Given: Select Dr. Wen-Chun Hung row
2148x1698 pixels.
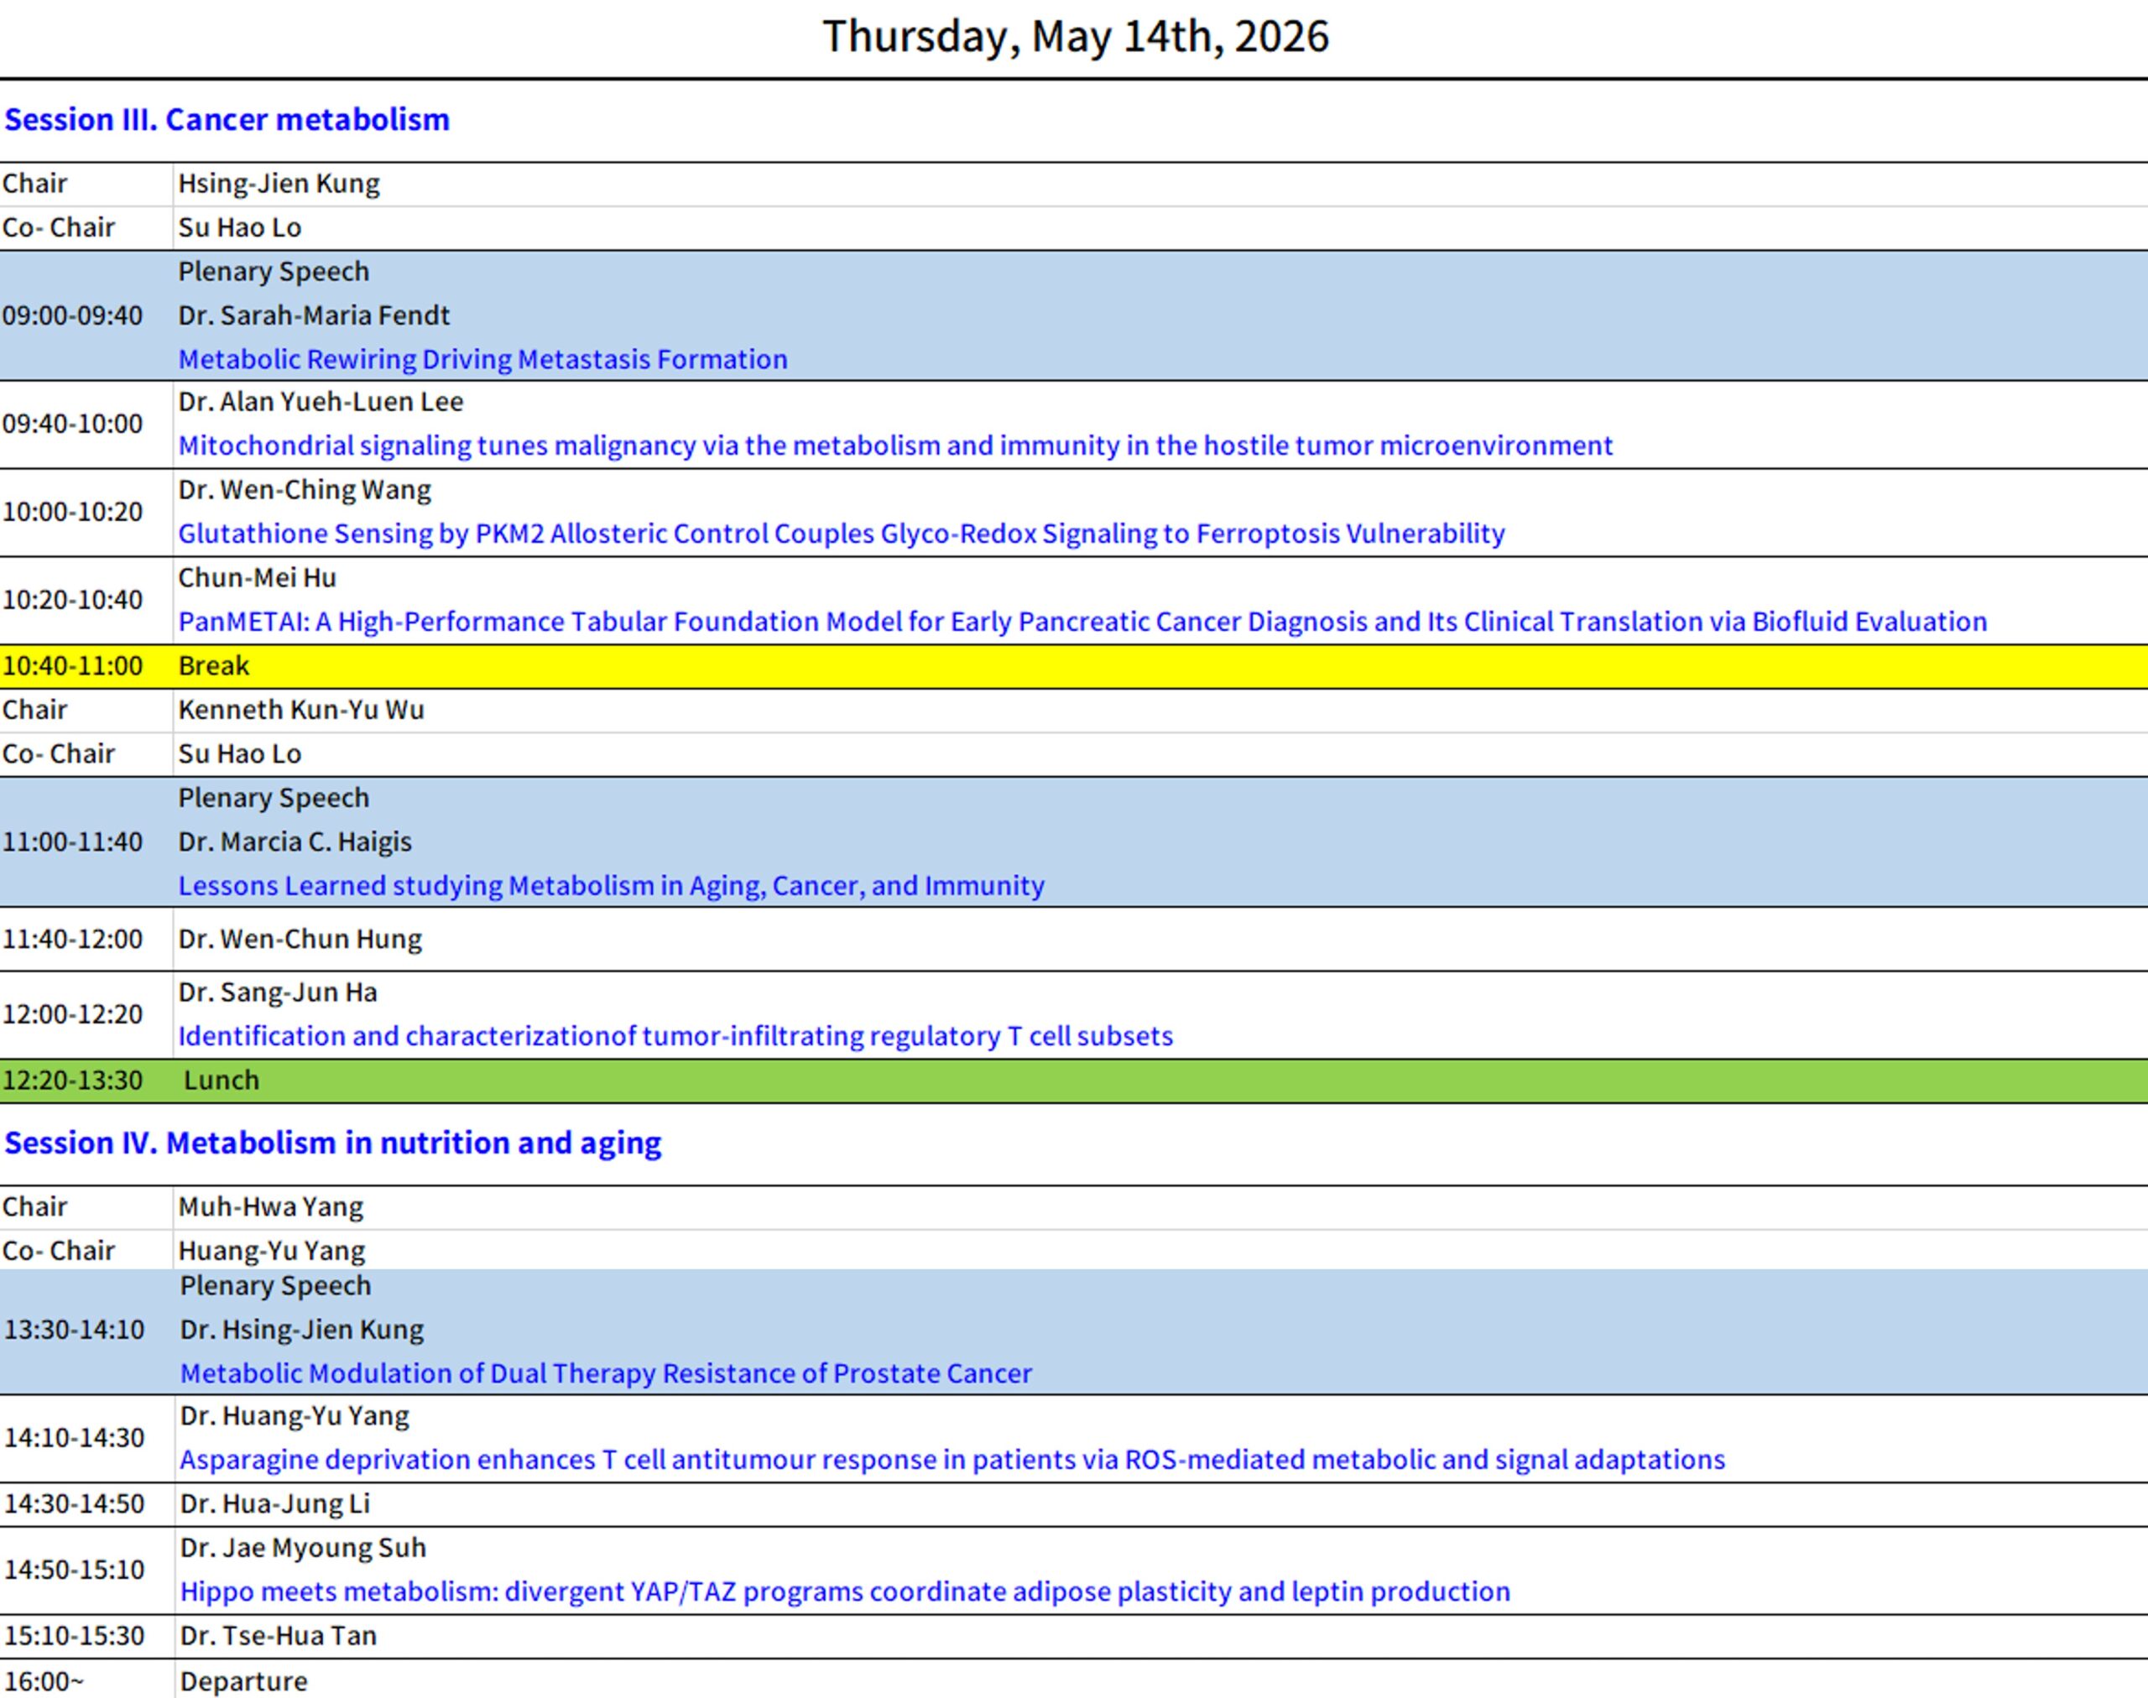Looking at the screenshot, I should point(300,940).
